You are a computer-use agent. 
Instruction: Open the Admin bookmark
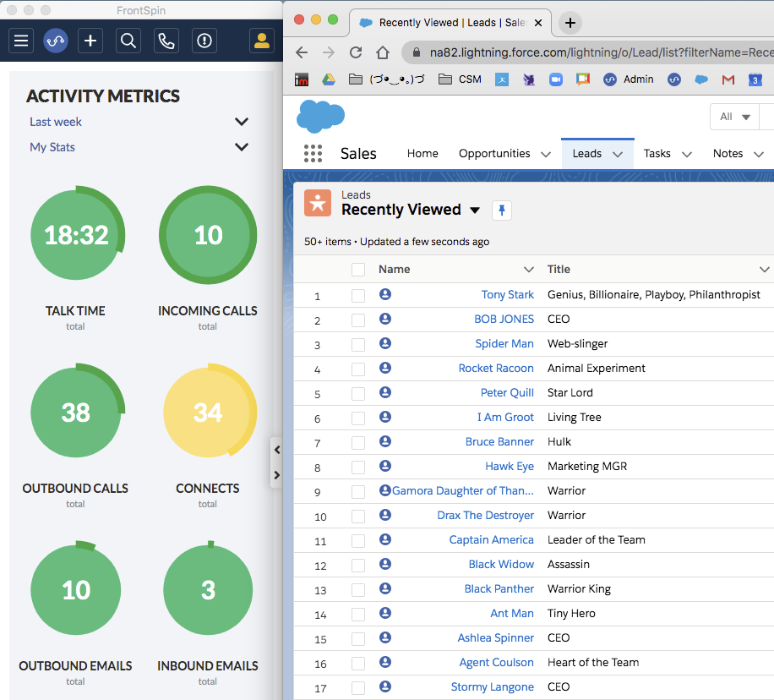[x=629, y=79]
